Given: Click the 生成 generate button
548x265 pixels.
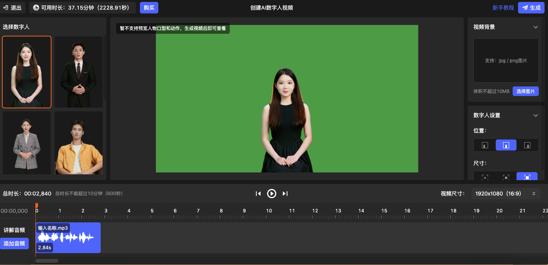Looking at the screenshot, I should [x=531, y=8].
